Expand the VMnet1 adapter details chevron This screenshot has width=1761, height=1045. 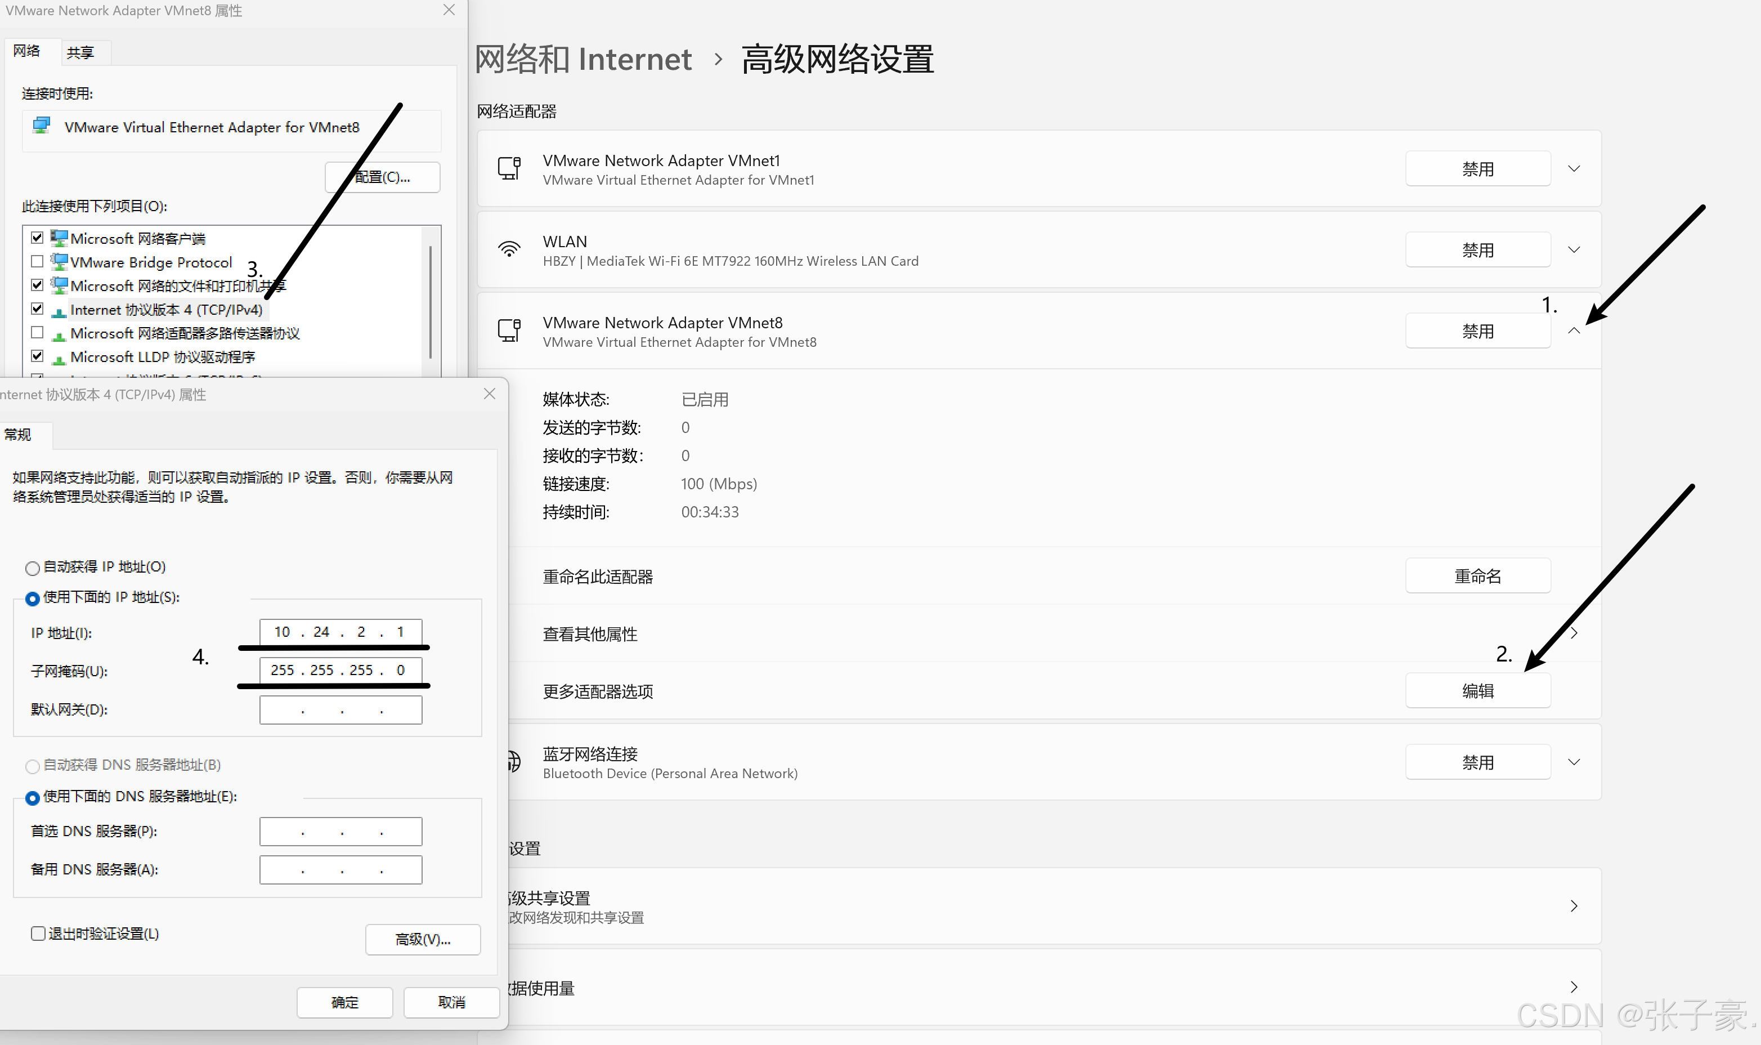(x=1574, y=169)
